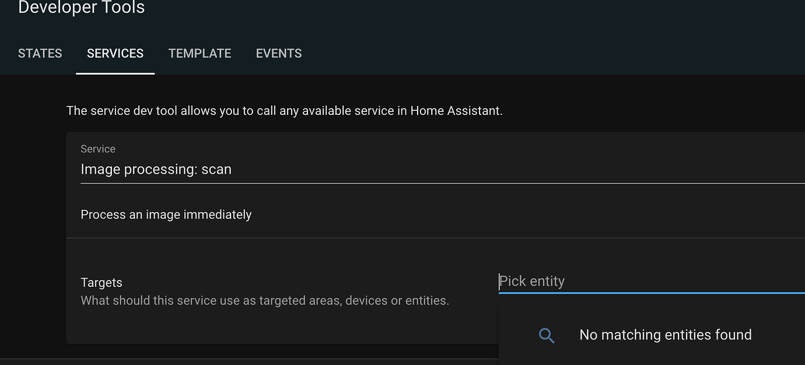Click the underline beneath the SERVICES tab
Viewport: 805px width, 365px height.
pyautogui.click(x=115, y=73)
